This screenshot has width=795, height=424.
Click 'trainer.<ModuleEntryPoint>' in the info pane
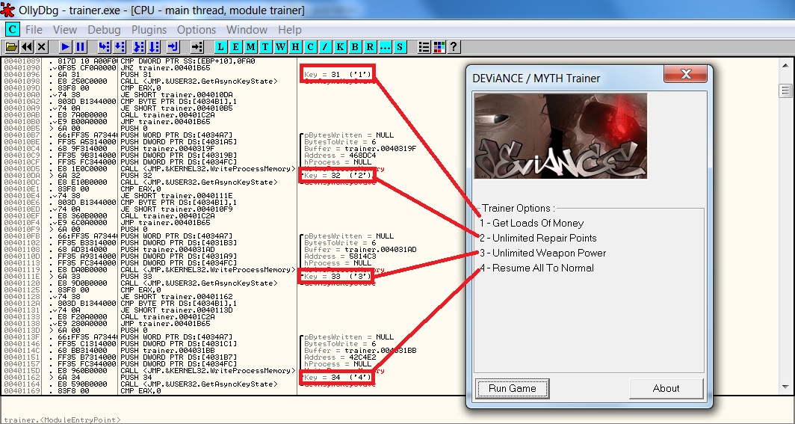coord(62,420)
